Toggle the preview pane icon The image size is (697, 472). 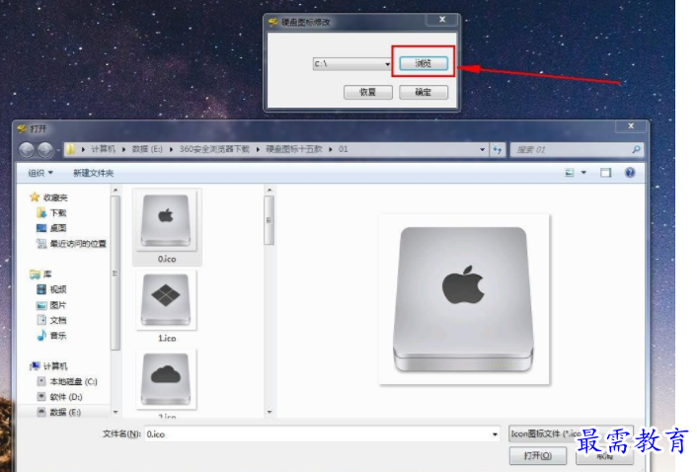coord(605,173)
